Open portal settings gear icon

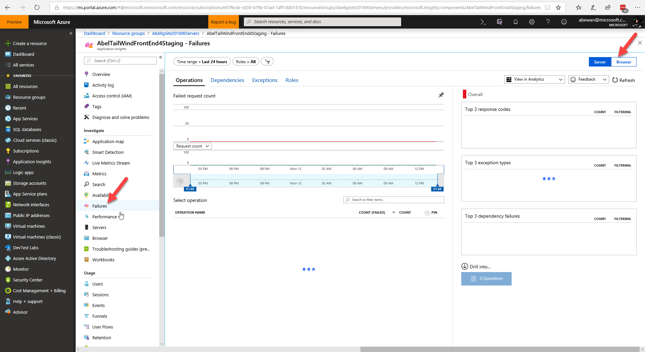pyautogui.click(x=532, y=22)
